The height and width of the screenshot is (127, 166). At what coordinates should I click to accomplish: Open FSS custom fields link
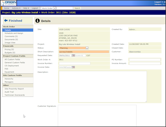click(6, 69)
